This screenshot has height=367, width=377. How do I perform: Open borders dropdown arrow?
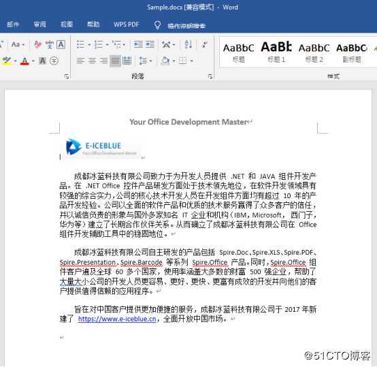coord(192,61)
